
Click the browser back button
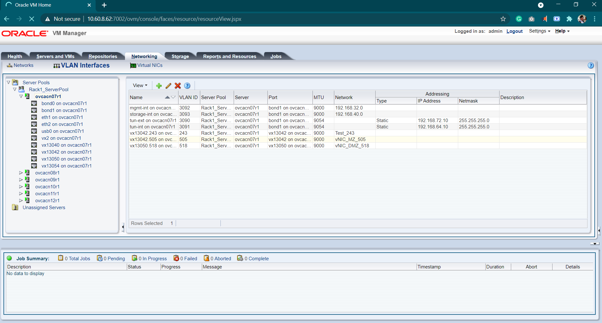(7, 19)
